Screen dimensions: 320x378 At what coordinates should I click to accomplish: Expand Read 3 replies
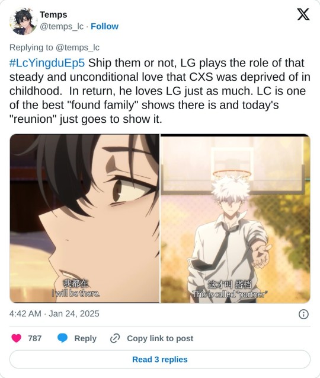click(160, 359)
